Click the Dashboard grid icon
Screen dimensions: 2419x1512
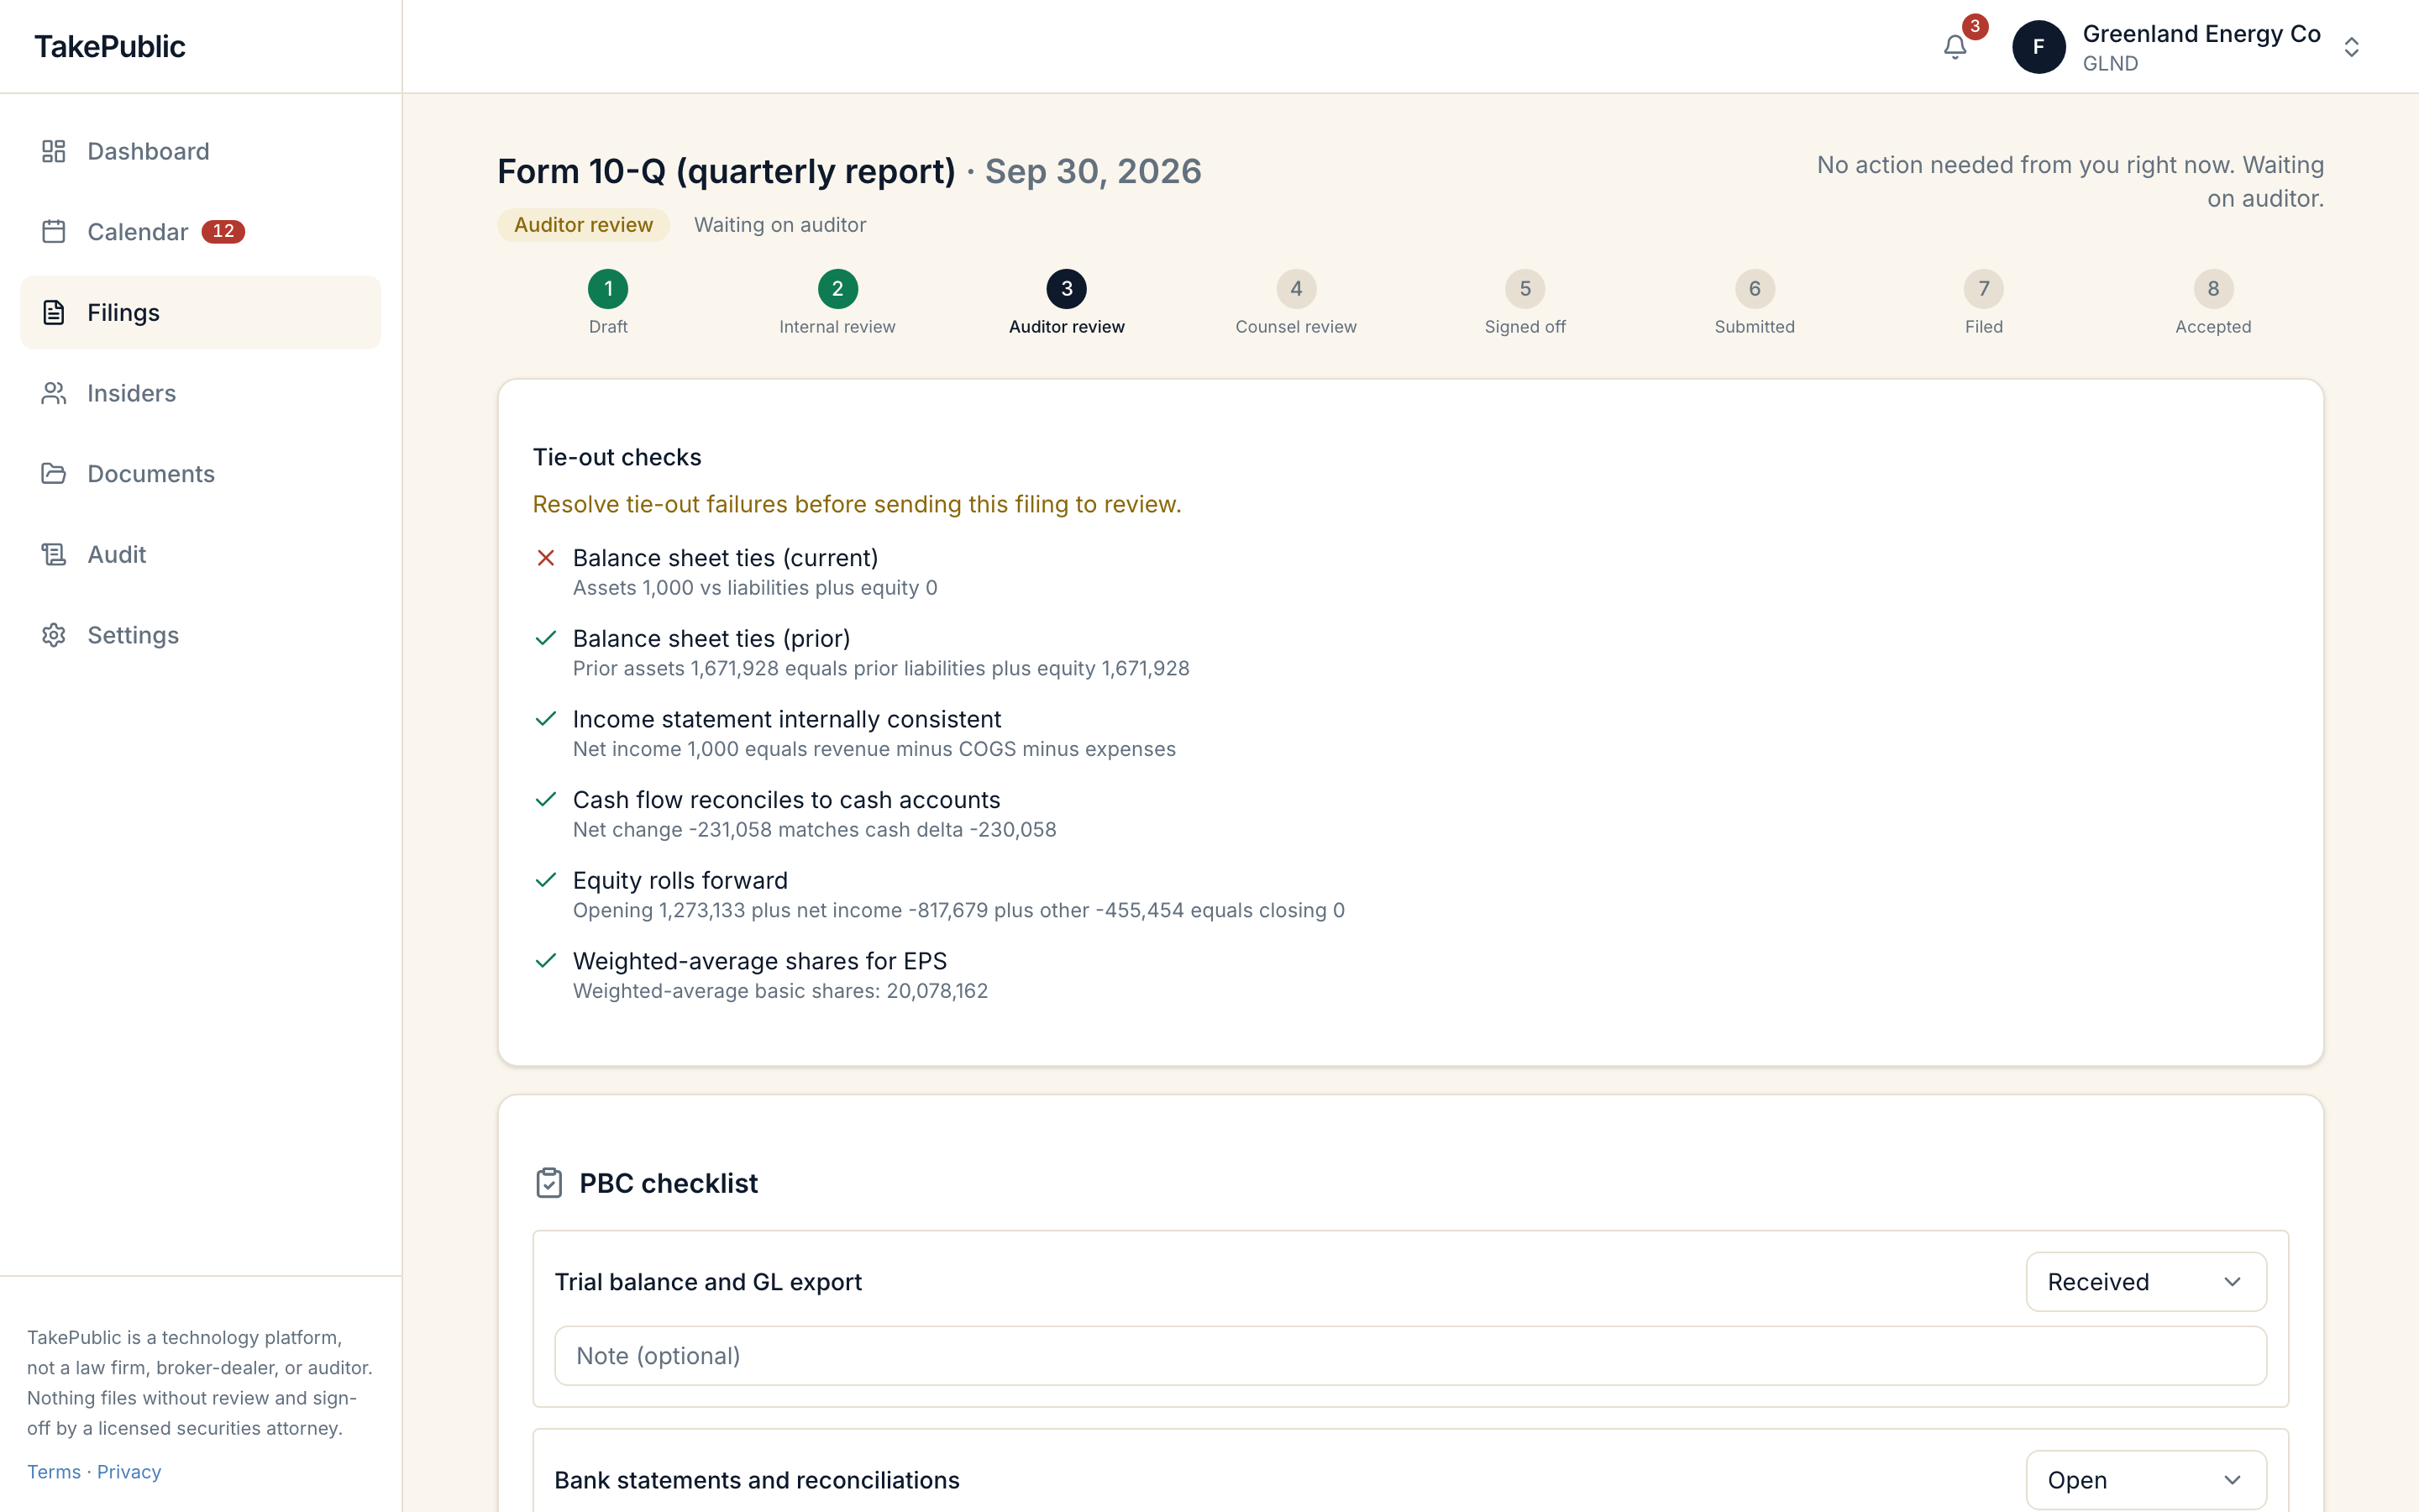[x=54, y=151]
